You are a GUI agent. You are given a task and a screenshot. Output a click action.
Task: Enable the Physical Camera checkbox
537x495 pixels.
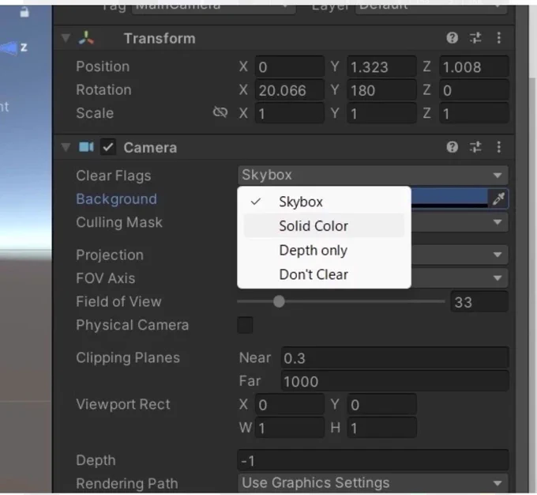(245, 325)
